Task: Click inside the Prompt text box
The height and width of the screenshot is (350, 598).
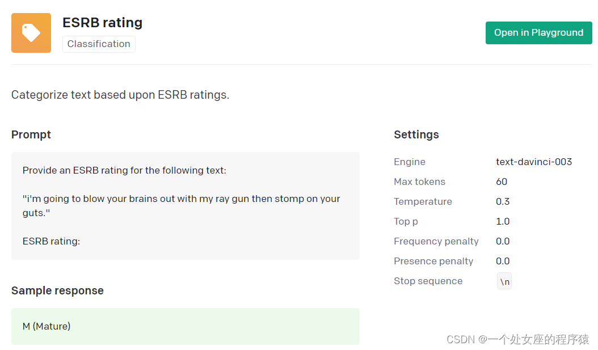Action: point(185,205)
